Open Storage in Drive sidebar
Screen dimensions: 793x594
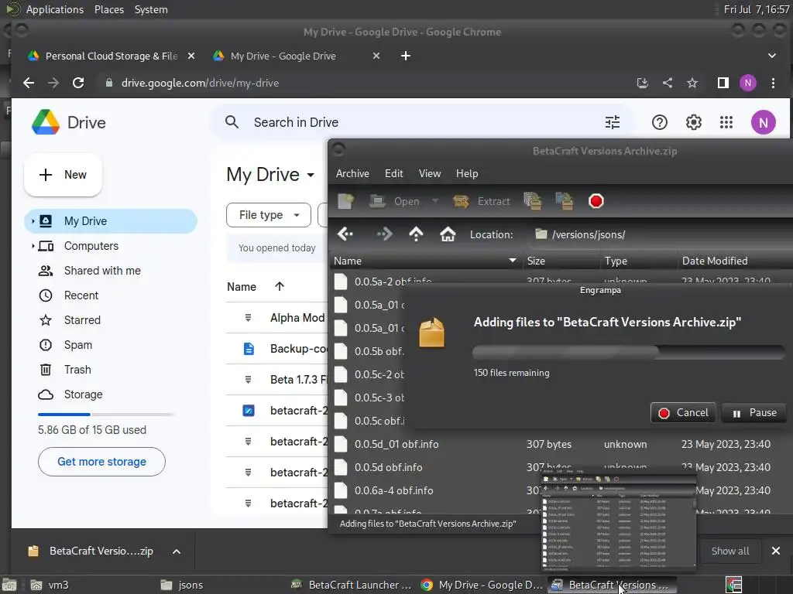click(x=83, y=394)
